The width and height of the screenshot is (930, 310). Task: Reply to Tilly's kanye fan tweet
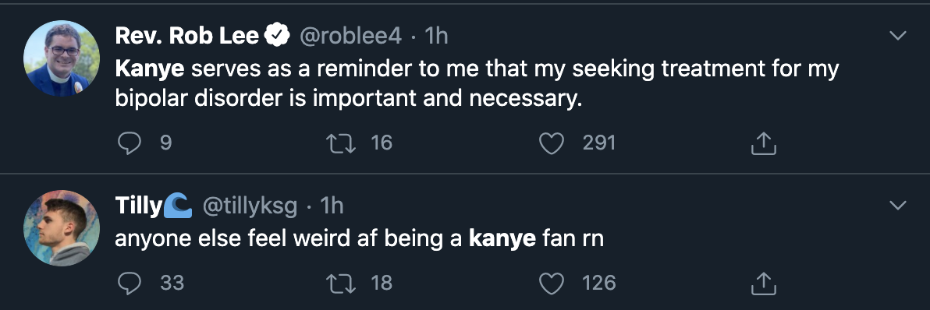pos(129,283)
